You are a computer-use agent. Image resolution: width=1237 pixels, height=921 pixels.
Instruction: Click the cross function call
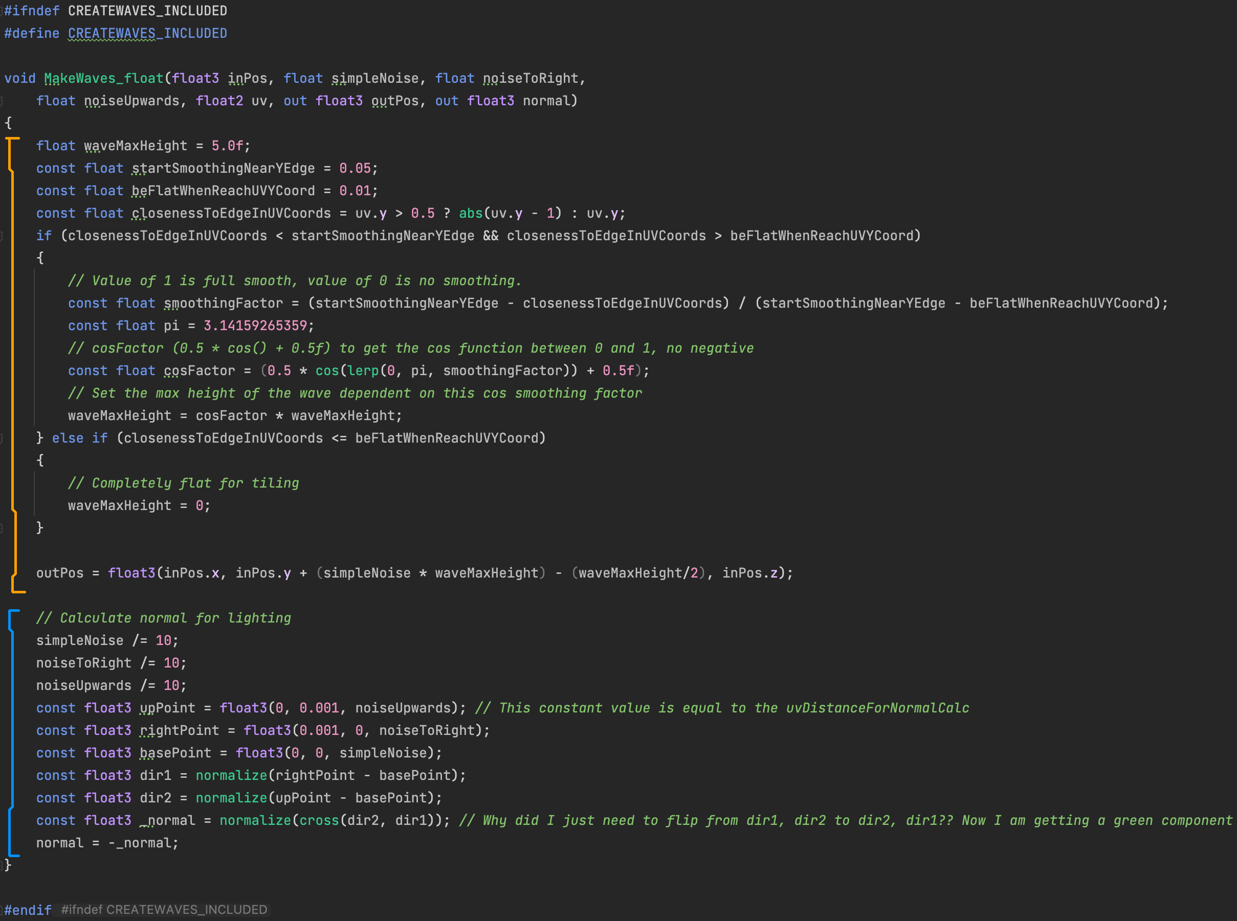[319, 821]
